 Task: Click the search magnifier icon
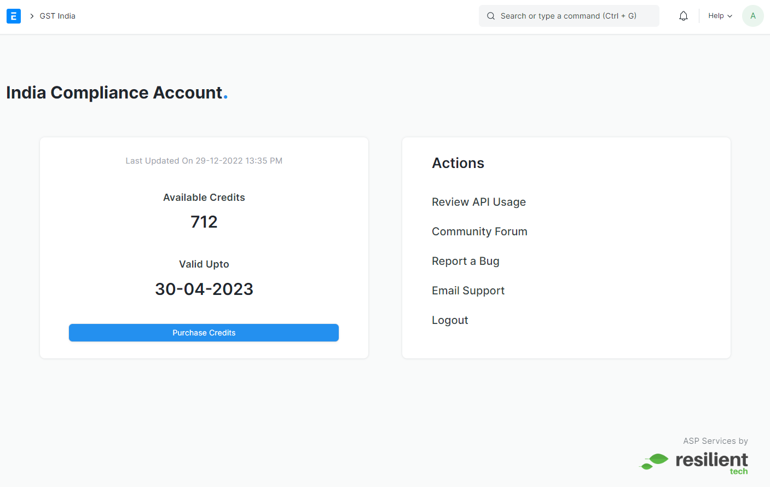click(491, 16)
